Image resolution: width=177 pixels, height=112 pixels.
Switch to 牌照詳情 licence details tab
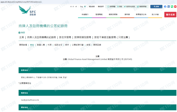[x=23, y=45]
